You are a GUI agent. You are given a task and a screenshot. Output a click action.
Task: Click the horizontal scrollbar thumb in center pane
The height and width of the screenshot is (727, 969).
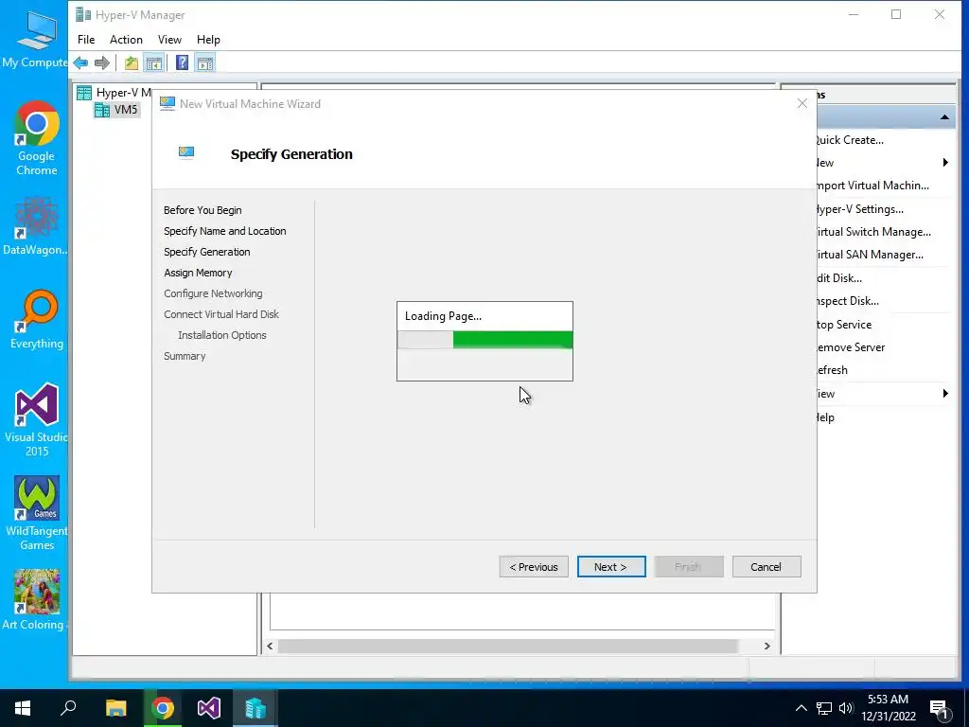[508, 646]
